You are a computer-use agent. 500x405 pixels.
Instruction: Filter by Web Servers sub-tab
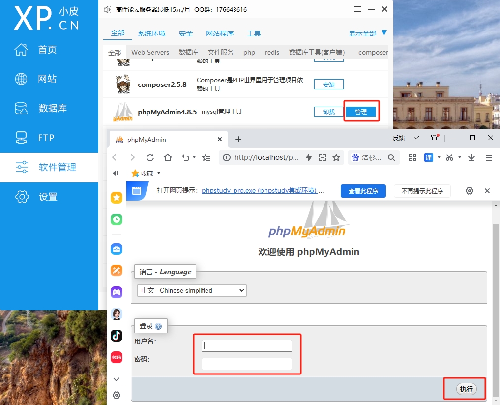(x=150, y=52)
